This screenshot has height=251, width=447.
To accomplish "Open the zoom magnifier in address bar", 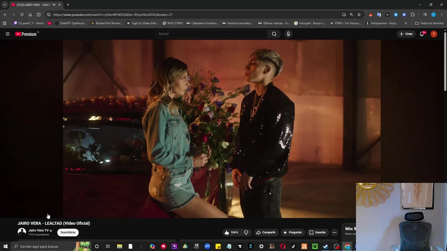I will pyautogui.click(x=351, y=15).
